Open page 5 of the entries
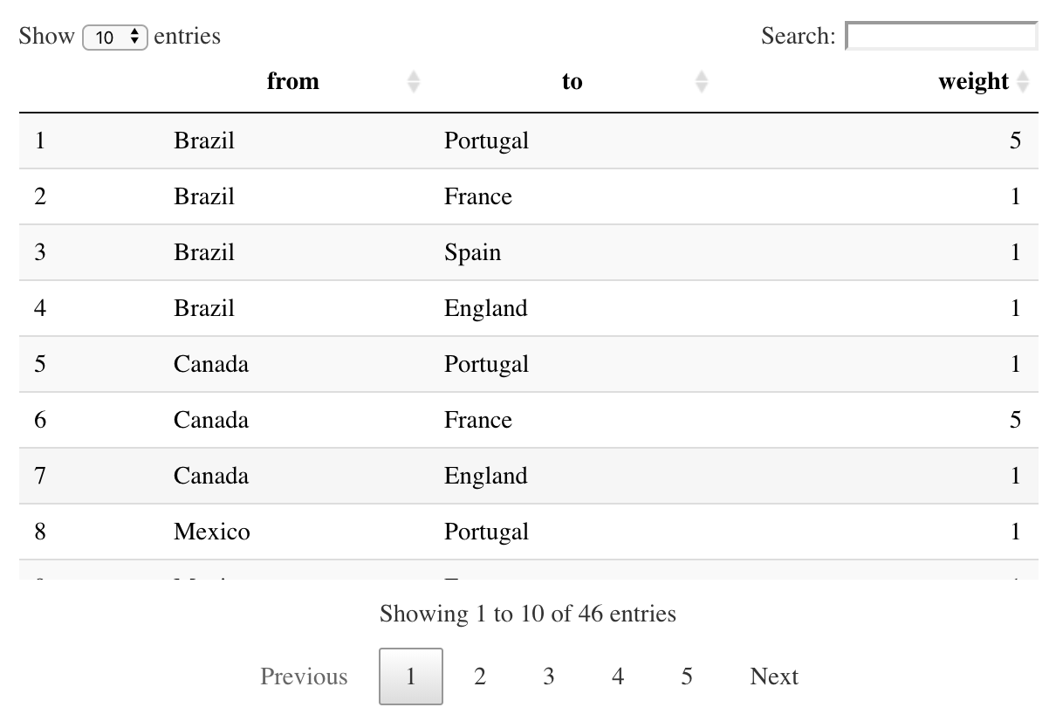Image resolution: width=1056 pixels, height=721 pixels. tap(687, 676)
